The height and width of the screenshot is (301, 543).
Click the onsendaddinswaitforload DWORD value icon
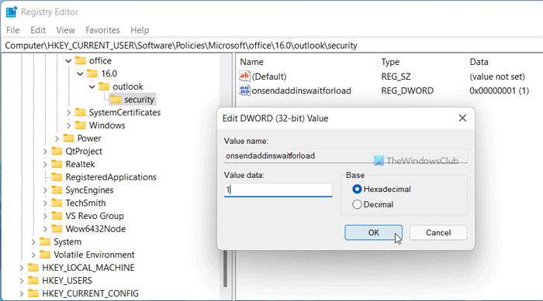pos(244,91)
